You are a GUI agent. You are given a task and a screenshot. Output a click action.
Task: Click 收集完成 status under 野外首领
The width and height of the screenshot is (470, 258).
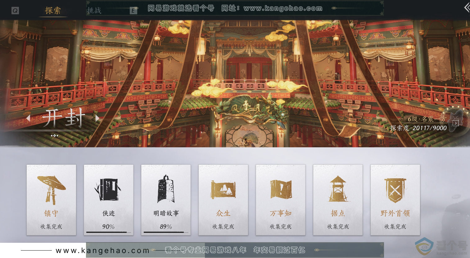(x=395, y=227)
